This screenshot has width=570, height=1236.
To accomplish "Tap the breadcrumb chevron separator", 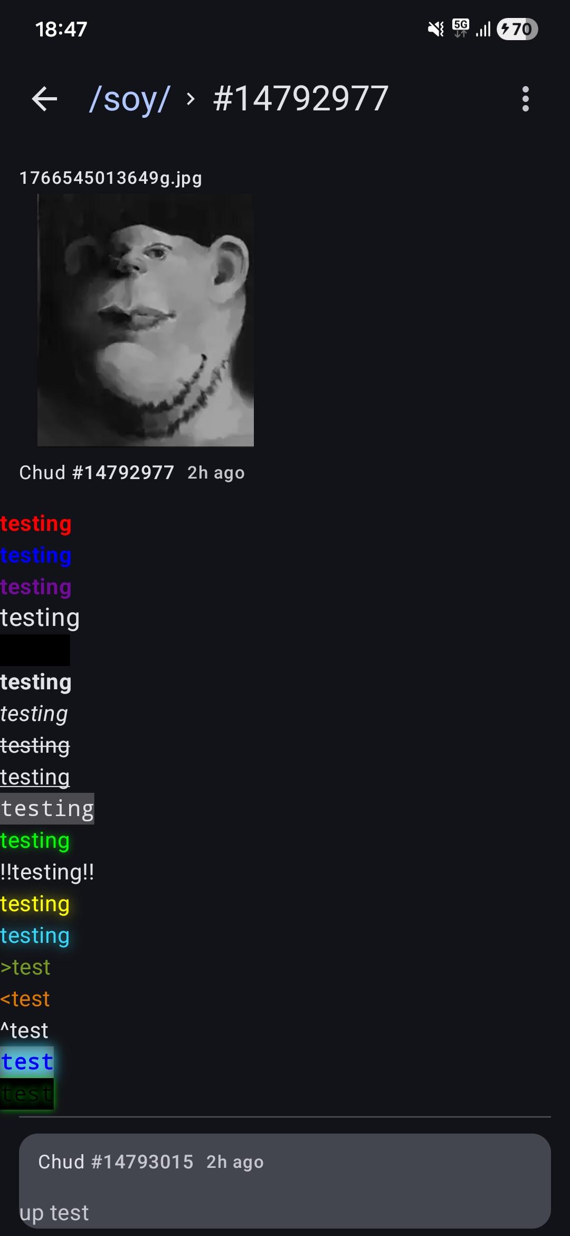I will click(191, 99).
